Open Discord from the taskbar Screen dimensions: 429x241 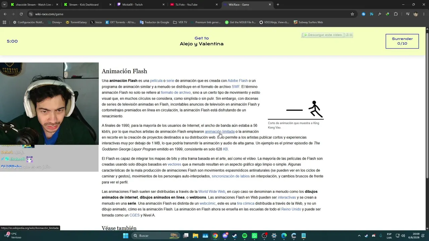pyautogui.click(x=225, y=236)
